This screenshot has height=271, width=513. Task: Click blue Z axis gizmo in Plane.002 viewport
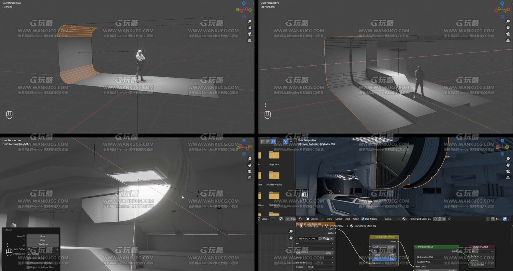[x=502, y=3]
